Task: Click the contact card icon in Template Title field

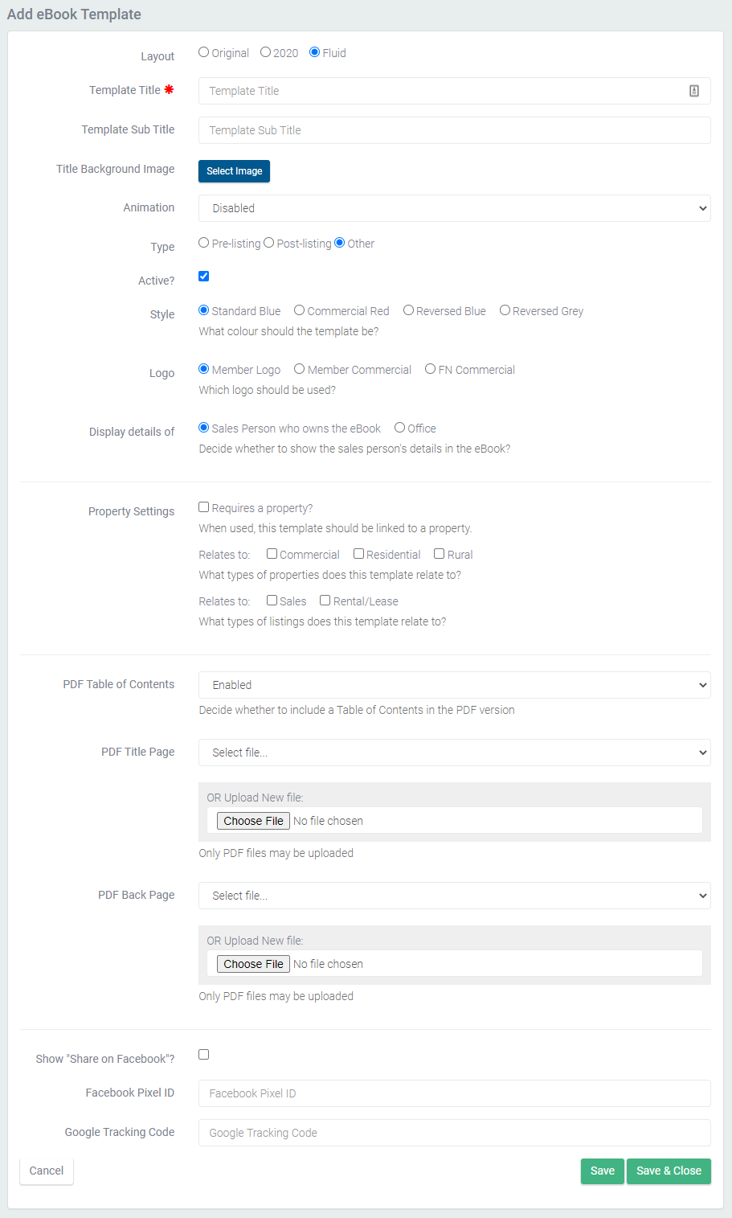Action: (694, 91)
